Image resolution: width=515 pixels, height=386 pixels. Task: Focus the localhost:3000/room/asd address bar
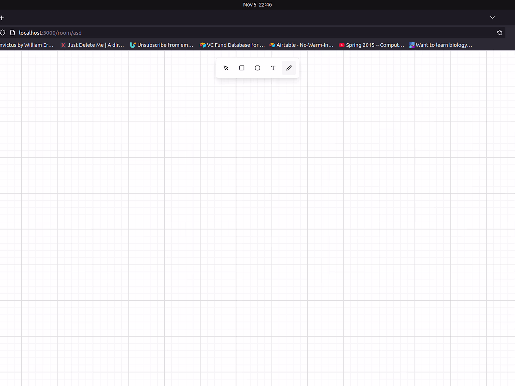tap(252, 33)
